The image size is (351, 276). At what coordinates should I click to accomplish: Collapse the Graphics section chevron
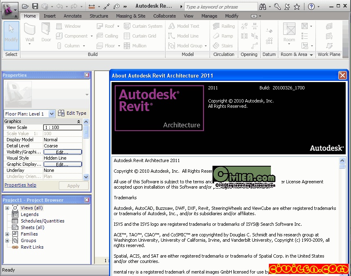[78, 122]
